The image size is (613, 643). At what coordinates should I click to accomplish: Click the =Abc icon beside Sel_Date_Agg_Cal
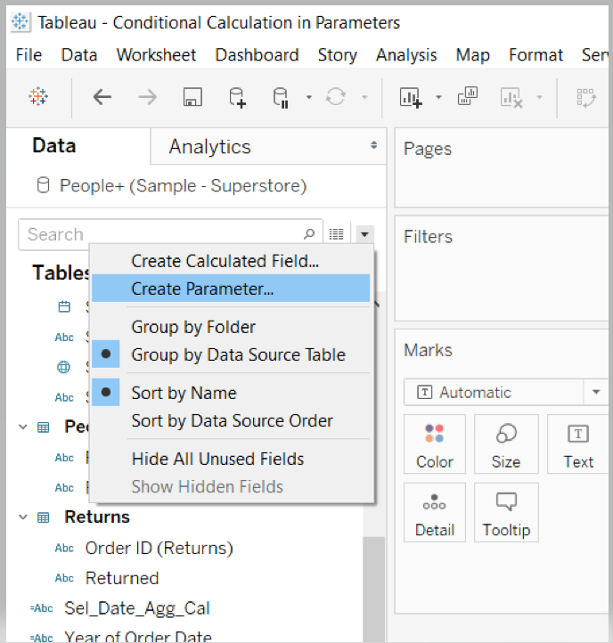42,608
